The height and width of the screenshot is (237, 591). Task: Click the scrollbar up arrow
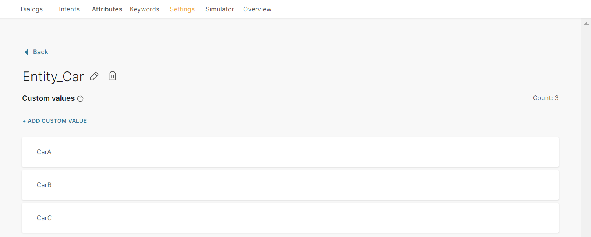(586, 24)
